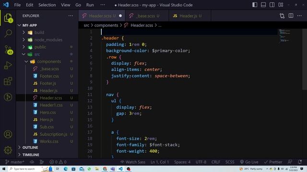Toggle primary side bar layout icon

[255, 5]
